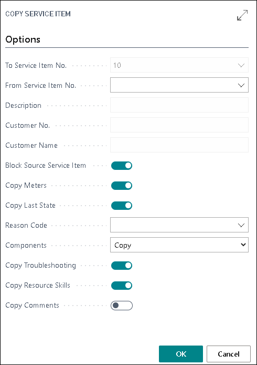Confirm with the OK button

[x=181, y=354]
